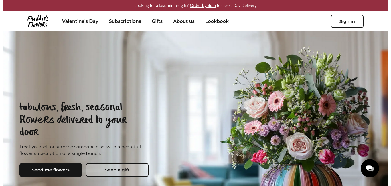Click 'Looking for a last minute gift?' banner text
Viewport: 391px width, 186px height.
[161, 5]
